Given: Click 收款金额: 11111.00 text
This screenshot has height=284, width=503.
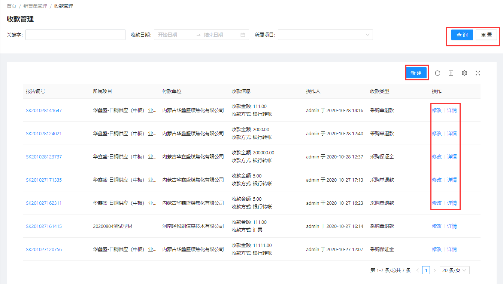Looking at the screenshot, I should [x=252, y=246].
